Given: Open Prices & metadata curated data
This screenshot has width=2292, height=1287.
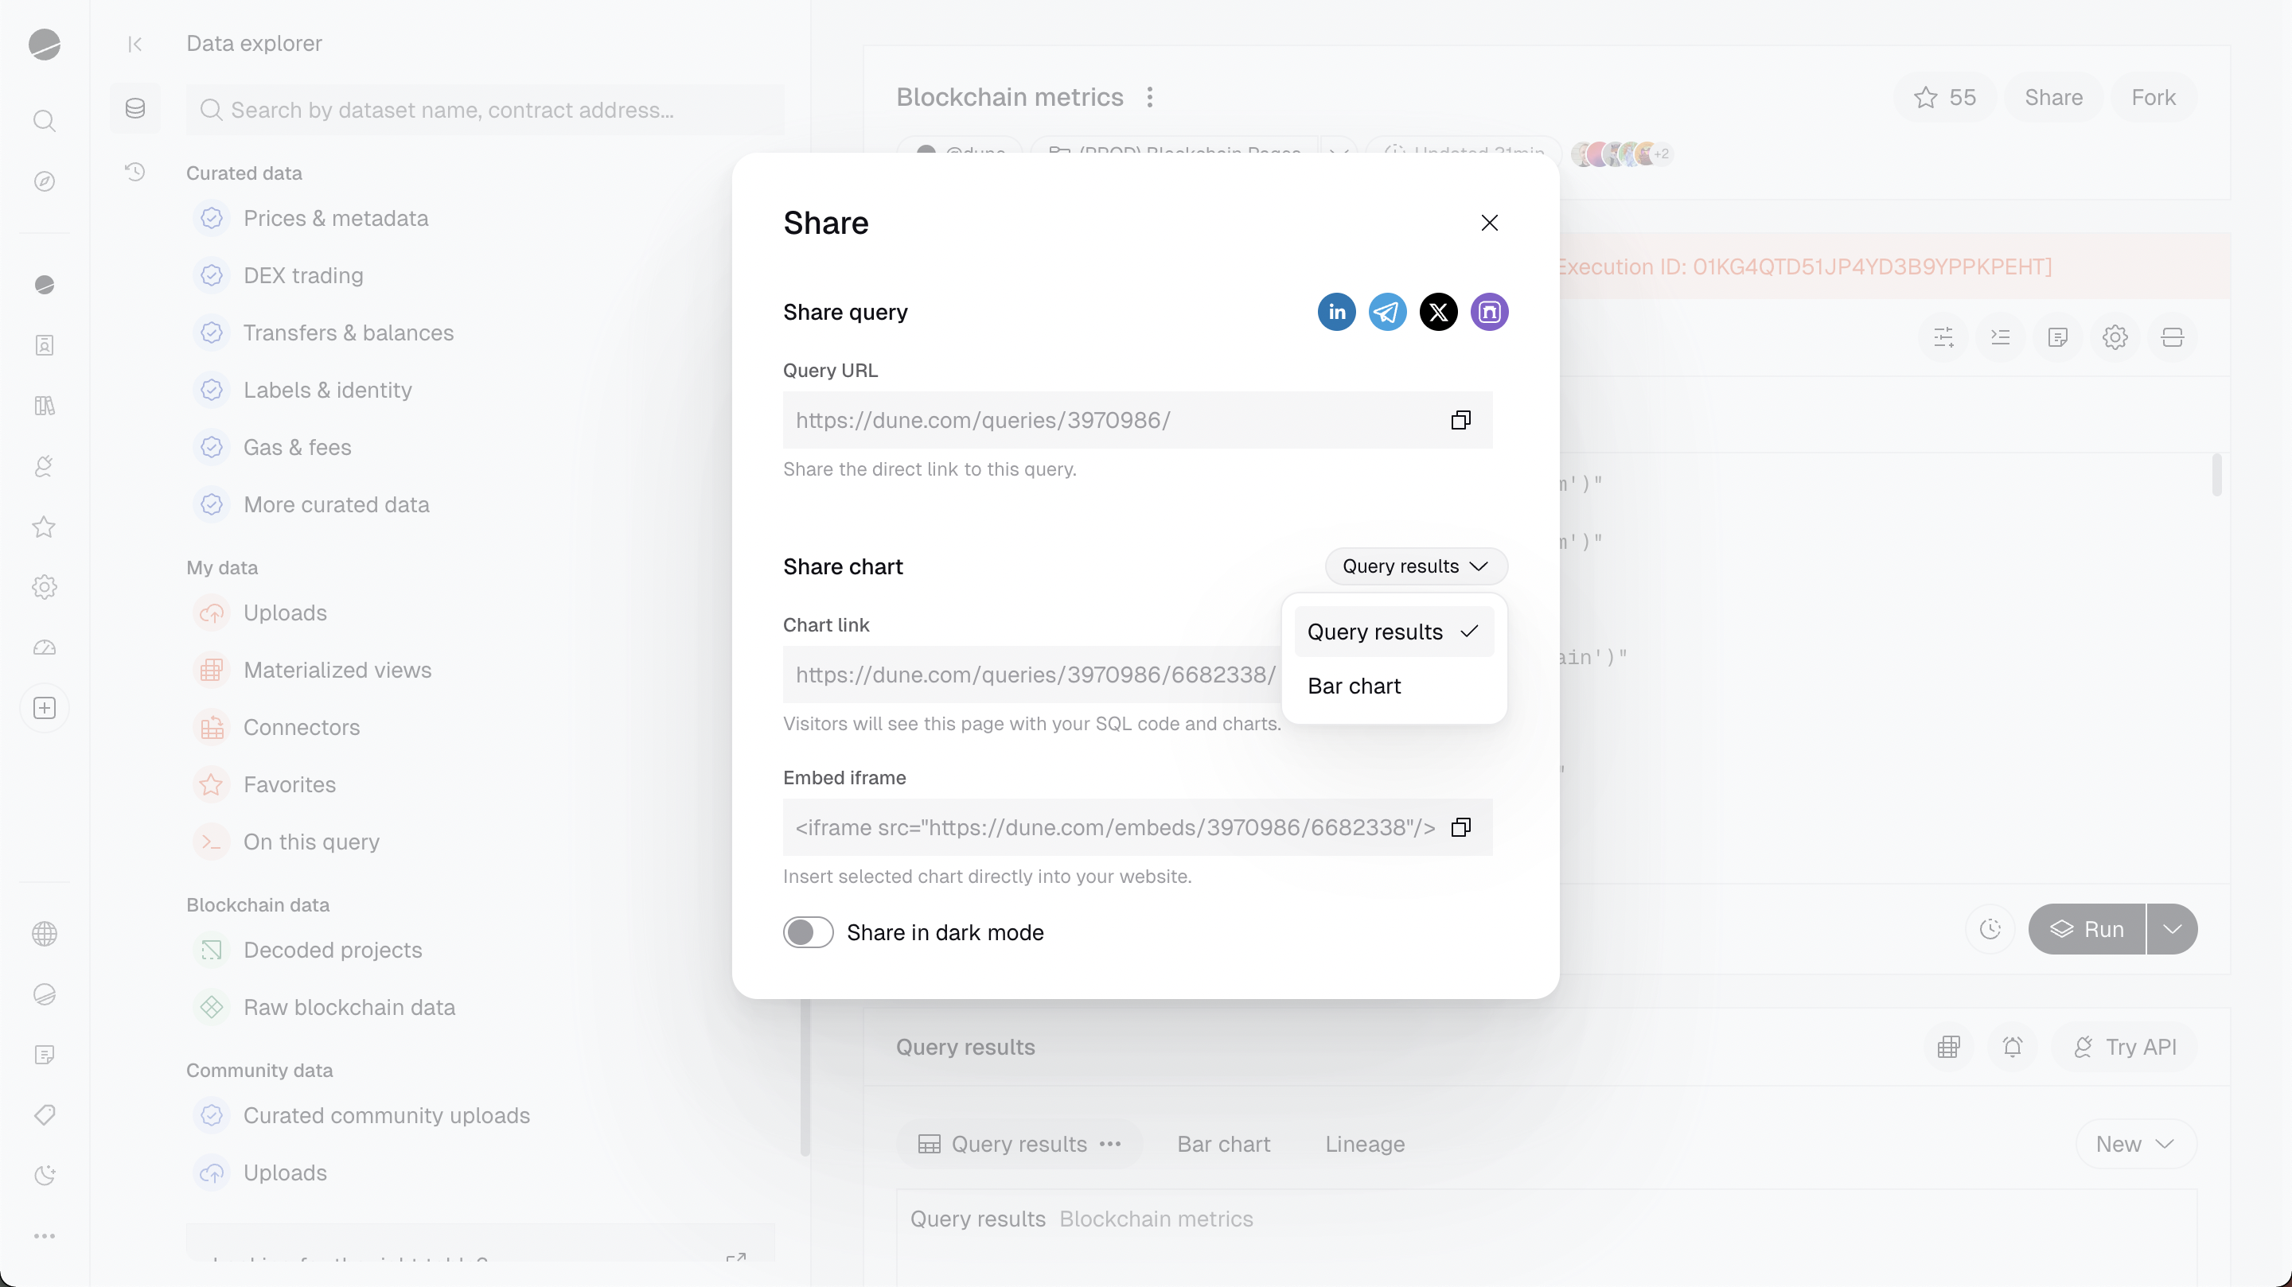Looking at the screenshot, I should pos(310,218).
